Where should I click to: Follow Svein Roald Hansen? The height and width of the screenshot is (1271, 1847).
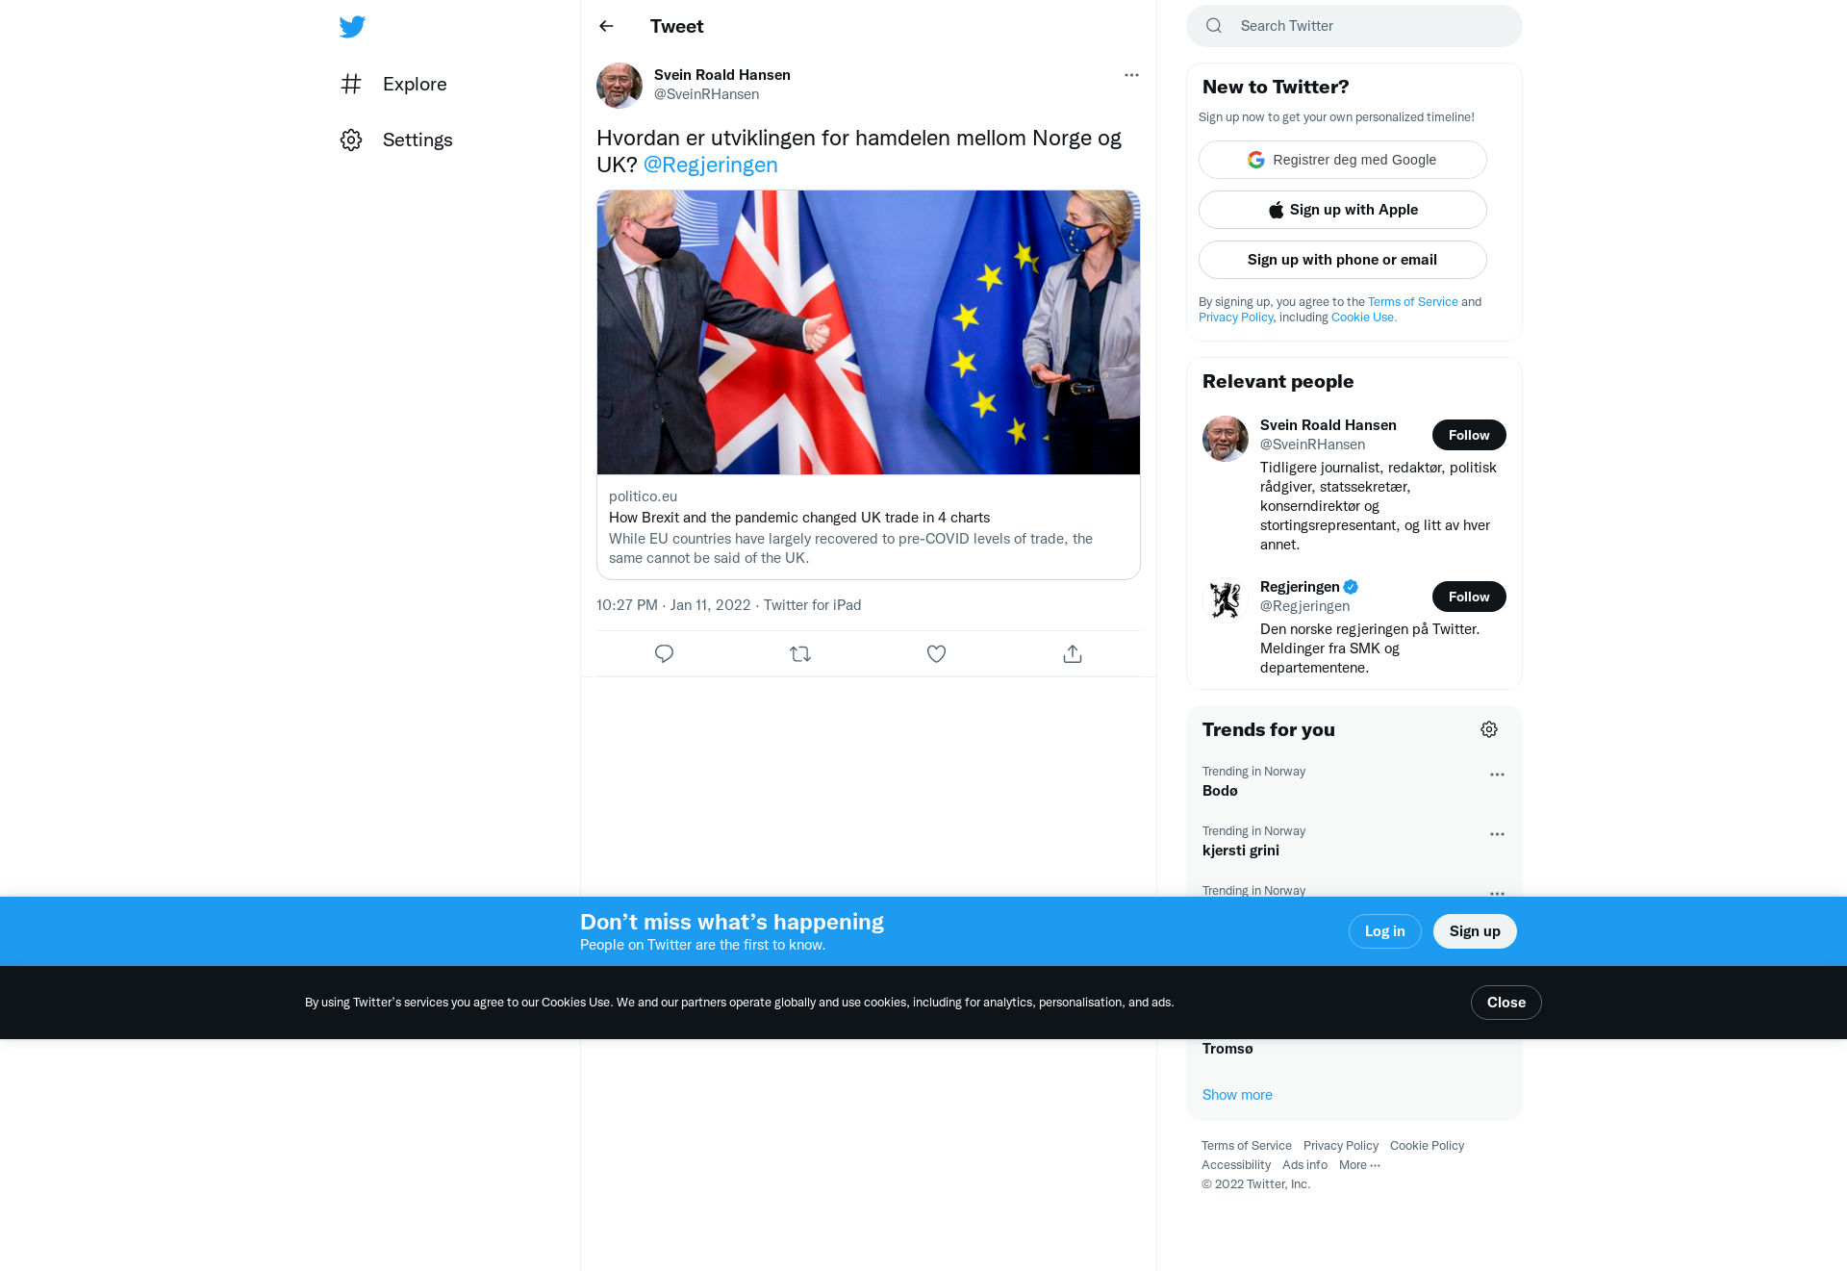1469,435
